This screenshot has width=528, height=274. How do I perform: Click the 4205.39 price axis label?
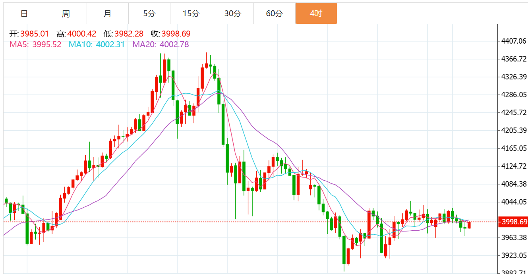coord(514,130)
